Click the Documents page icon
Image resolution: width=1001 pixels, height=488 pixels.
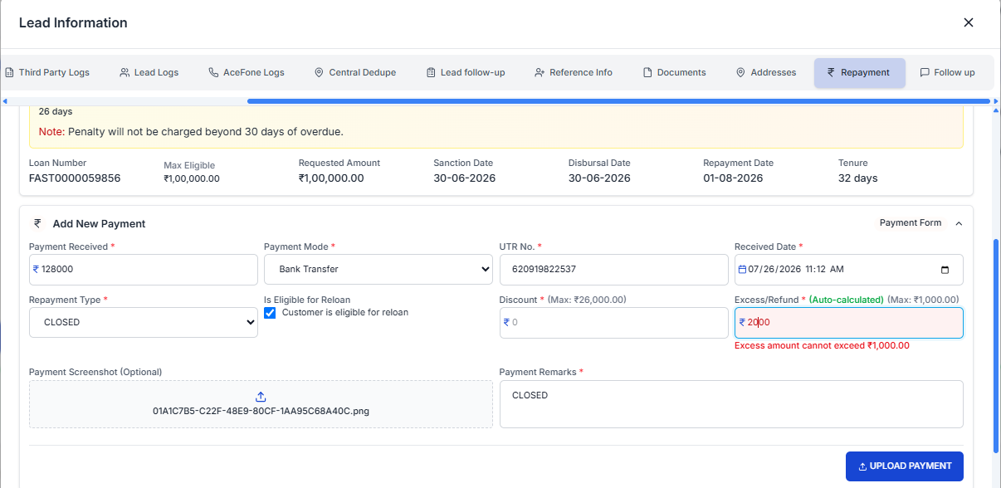(647, 73)
